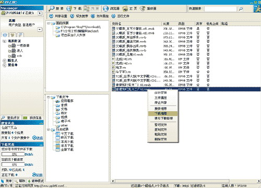Screen dimensions: 261x188
Task: Click the 菜单 menu button at bottom left
Action: click(7, 181)
